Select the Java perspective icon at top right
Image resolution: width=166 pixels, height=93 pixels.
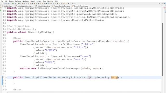[x=165, y=3]
